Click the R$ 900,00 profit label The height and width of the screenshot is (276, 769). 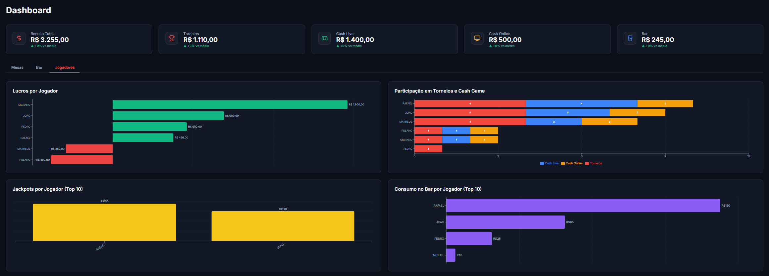pyautogui.click(x=232, y=116)
